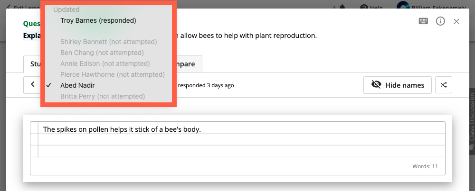This screenshot has width=475, height=191.
Task: Click the shuffle responses icon
Action: coord(444,85)
